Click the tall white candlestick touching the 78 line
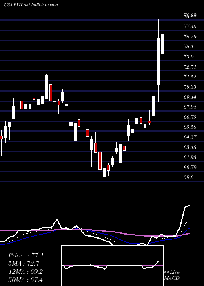This screenshot has height=286, width=204. [x=158, y=61]
